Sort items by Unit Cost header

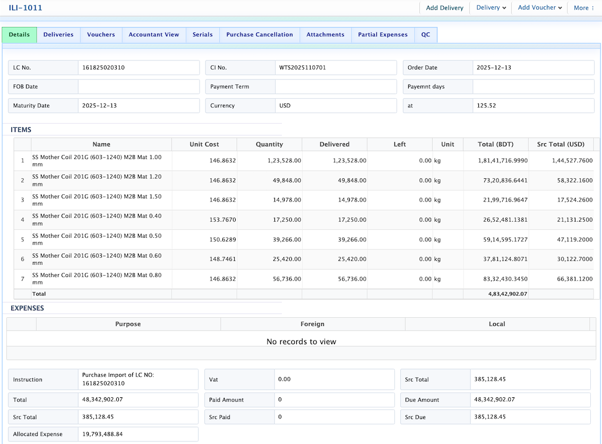204,144
